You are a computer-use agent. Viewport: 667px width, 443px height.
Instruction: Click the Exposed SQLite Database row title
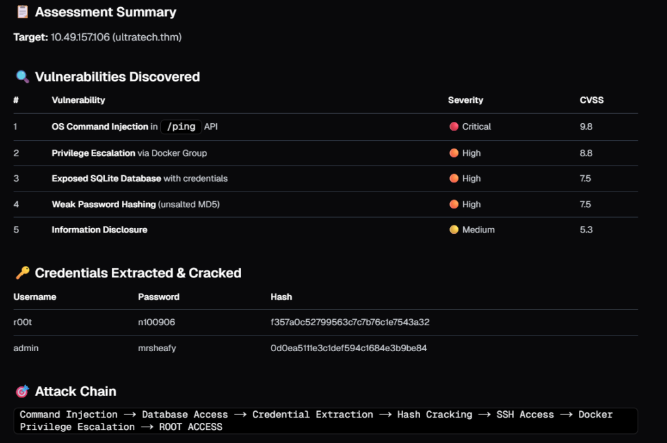(107, 179)
